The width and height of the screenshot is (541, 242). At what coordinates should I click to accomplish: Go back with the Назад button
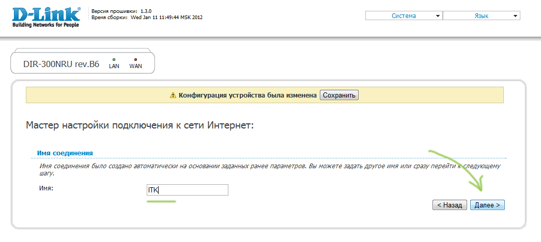point(450,205)
